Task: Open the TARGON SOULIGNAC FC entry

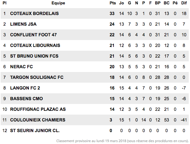Action: (37, 77)
